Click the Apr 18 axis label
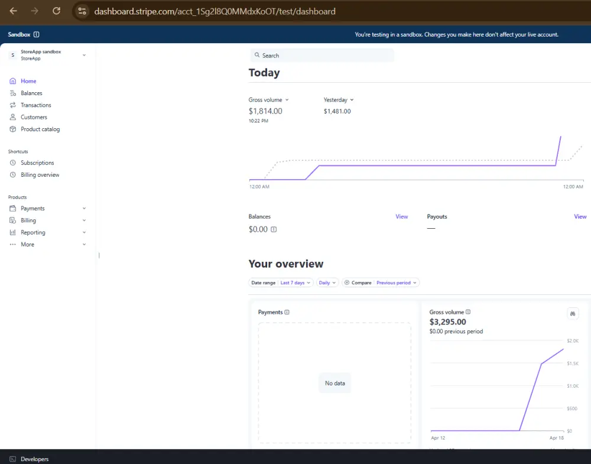The height and width of the screenshot is (464, 591). click(557, 438)
